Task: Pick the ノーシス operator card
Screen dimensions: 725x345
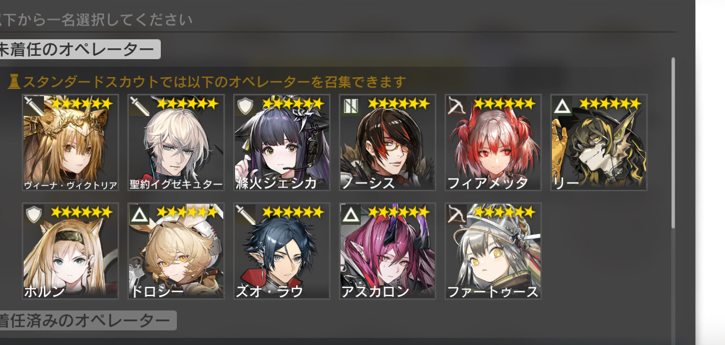Action: 387,143
